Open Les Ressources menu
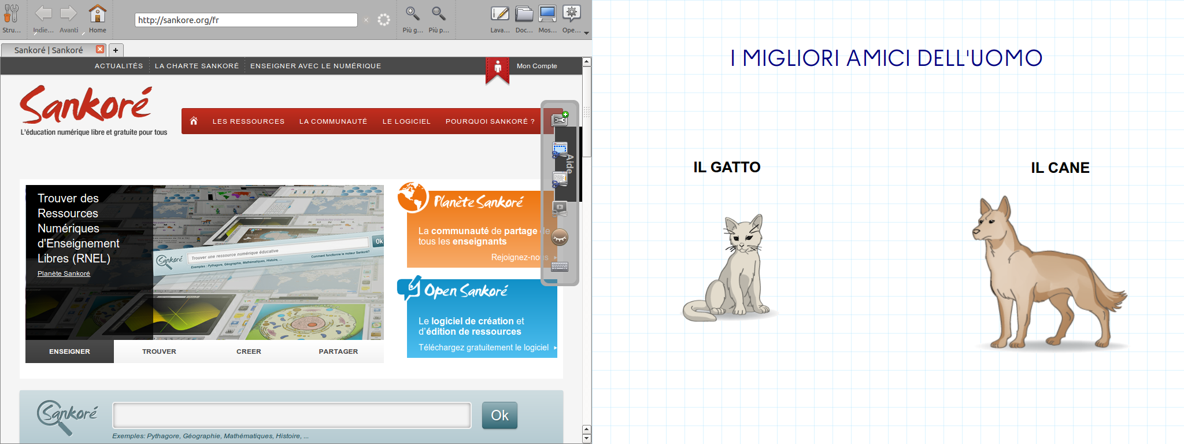This screenshot has height=444, width=1184. tap(249, 121)
